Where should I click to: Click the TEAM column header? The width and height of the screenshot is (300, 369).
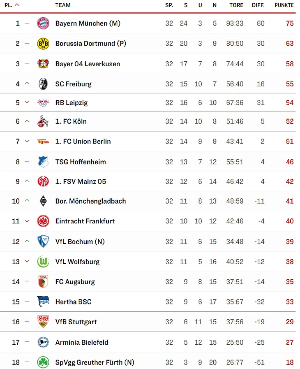[63, 5]
